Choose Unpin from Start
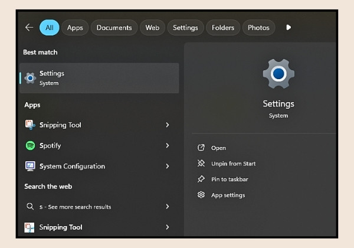354x248 pixels. point(234,164)
